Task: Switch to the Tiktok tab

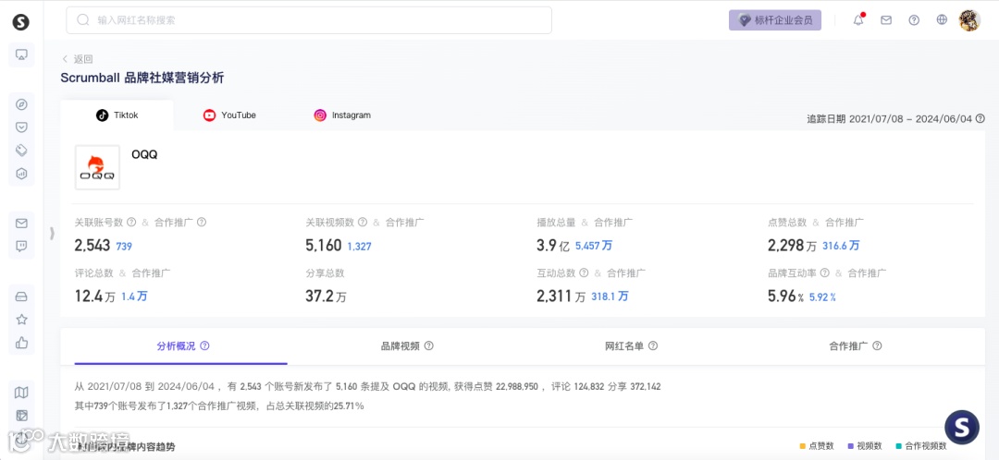Action: 117,115
